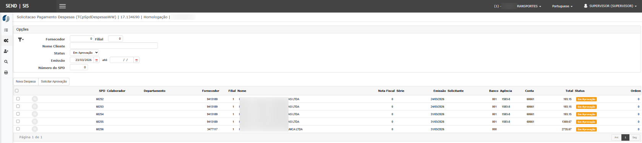Image resolution: width=642 pixels, height=143 pixels.
Task: Open the RANSPORTES company dropdown
Action: 529,6
